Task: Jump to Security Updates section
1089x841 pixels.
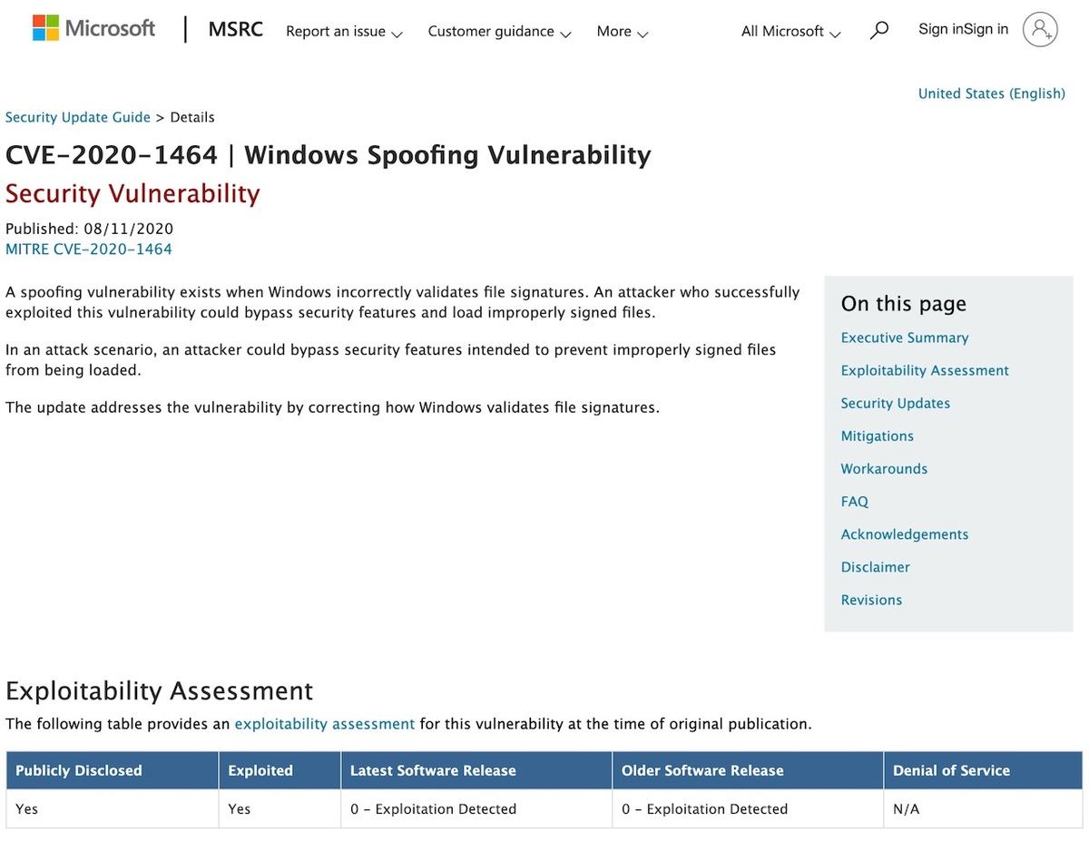Action: (x=896, y=403)
